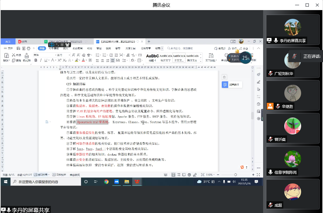Click the Format Painter brush icon

(x=27, y=55)
